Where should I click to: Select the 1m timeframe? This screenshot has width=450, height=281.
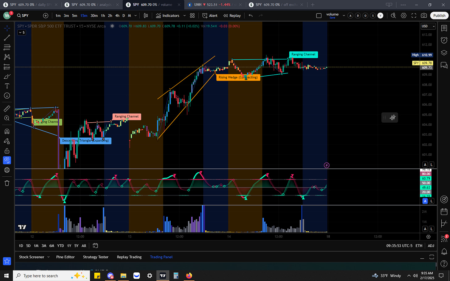[58, 15]
